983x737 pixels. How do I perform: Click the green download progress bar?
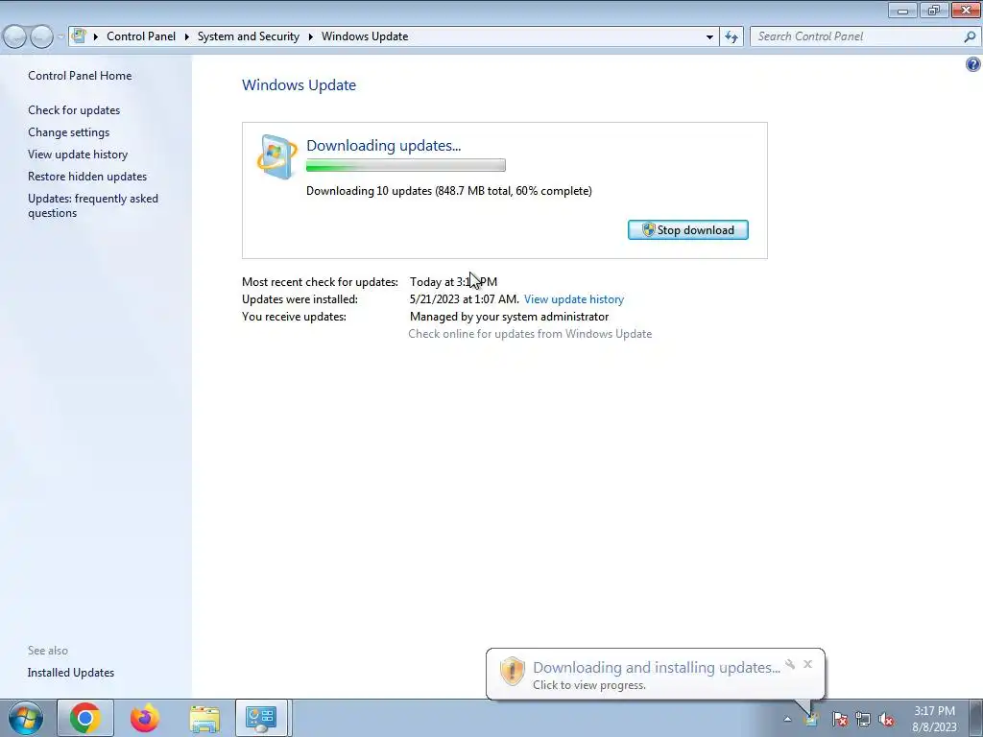(406, 165)
